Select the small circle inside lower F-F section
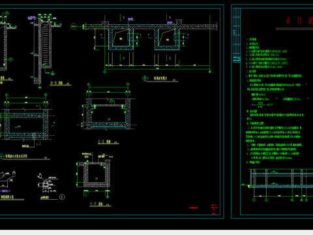Image resolution: width=313 pixels, height=235 pixels. click(x=97, y=178)
